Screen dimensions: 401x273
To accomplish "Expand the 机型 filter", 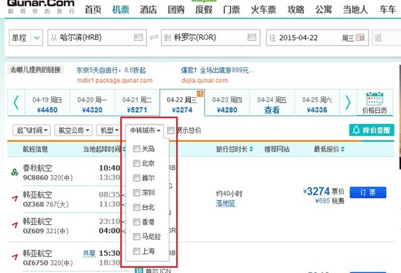I will tap(109, 131).
